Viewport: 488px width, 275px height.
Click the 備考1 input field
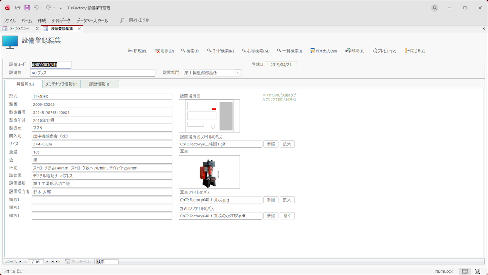[102, 200]
